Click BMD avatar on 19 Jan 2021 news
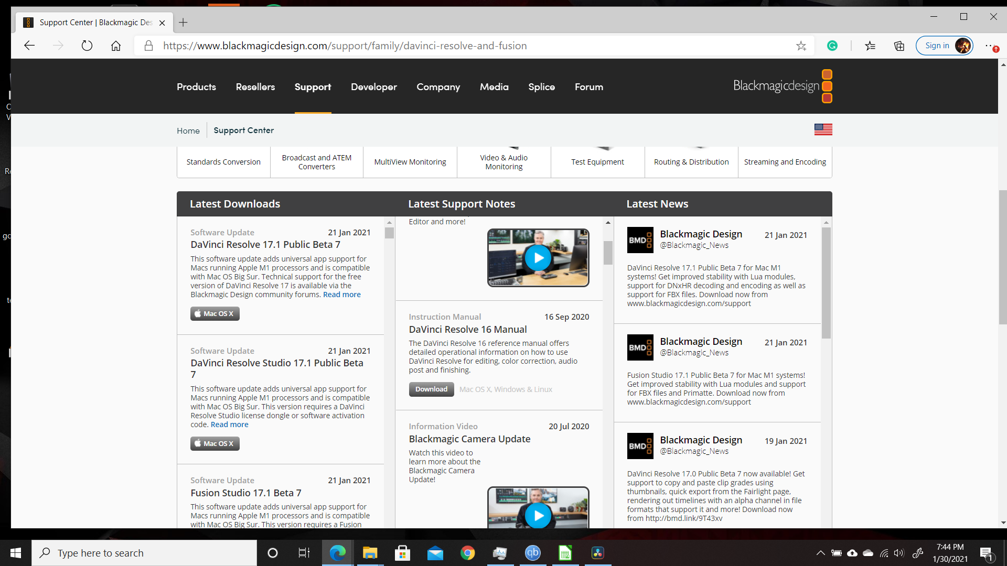Viewport: 1007px width, 566px height. pos(640,446)
